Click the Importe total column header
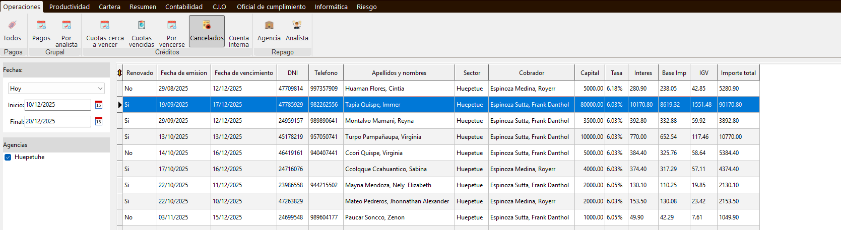 coord(738,73)
